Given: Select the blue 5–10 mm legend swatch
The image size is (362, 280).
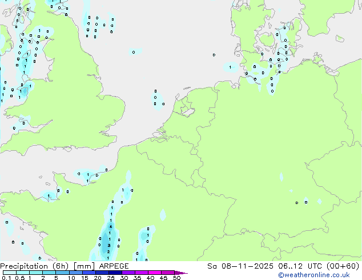Looking at the screenshot, I should click(63, 273).
